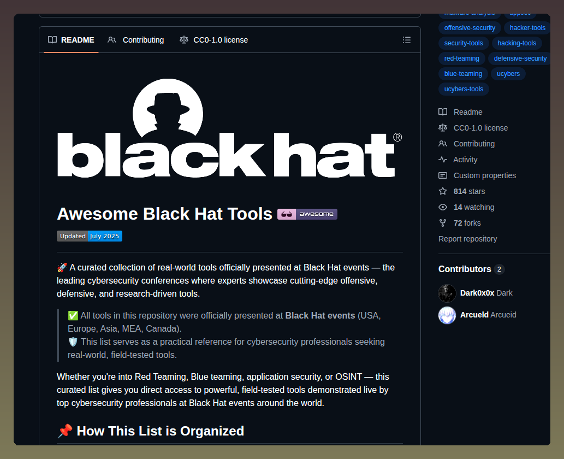Open the red-teaming topic tag
The height and width of the screenshot is (459, 564).
point(461,58)
